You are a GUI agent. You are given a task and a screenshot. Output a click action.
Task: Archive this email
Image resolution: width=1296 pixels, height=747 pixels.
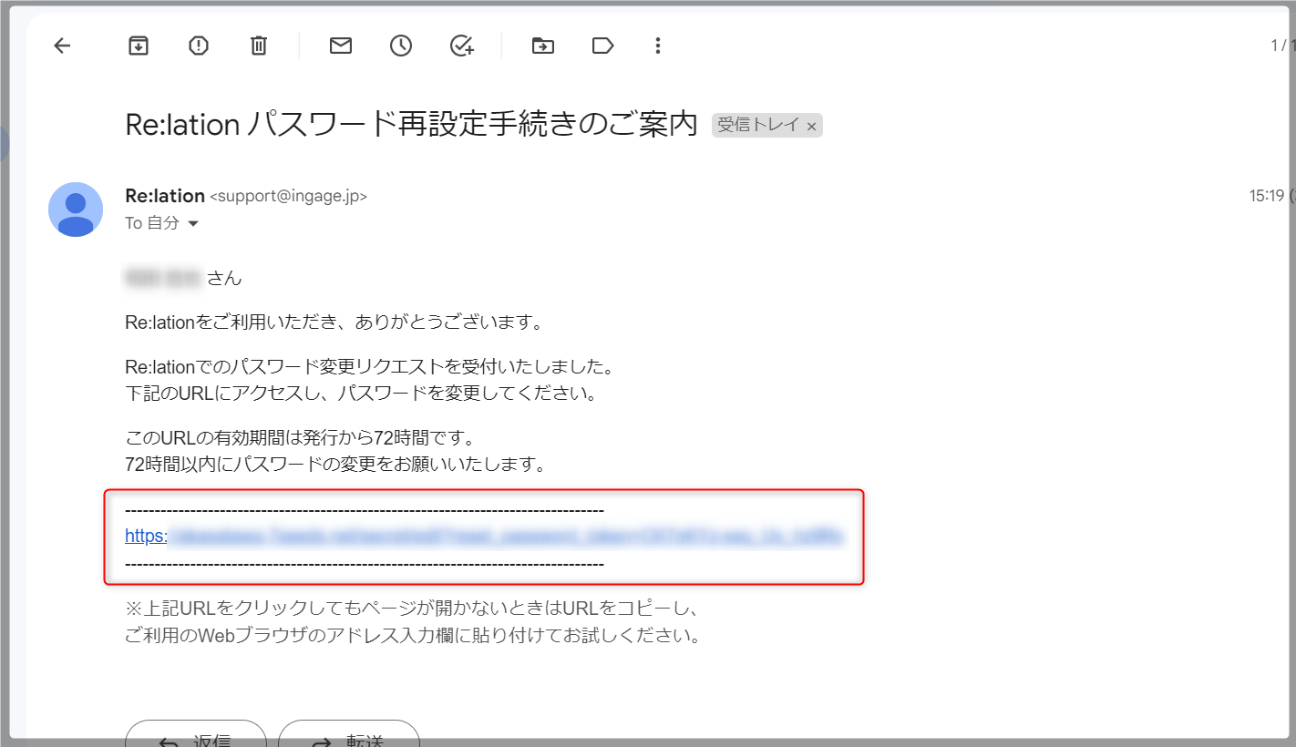138,46
